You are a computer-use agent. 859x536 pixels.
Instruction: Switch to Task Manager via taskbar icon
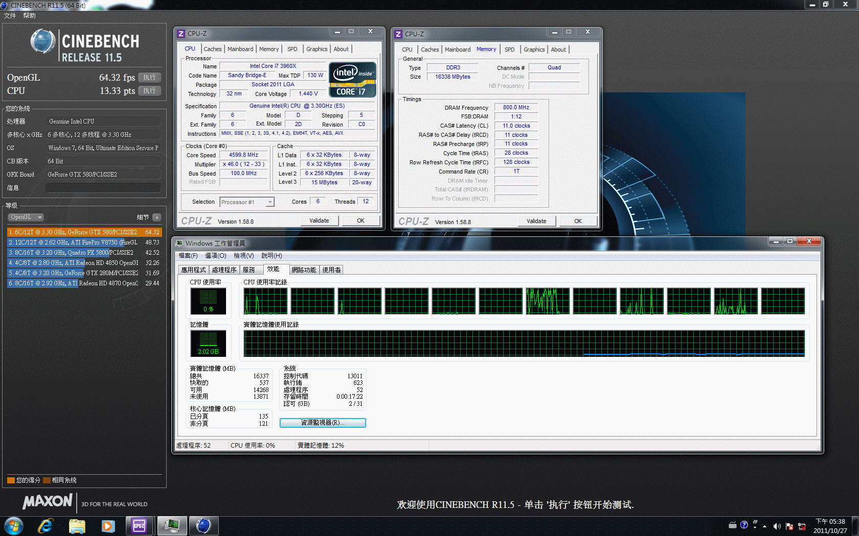click(171, 526)
